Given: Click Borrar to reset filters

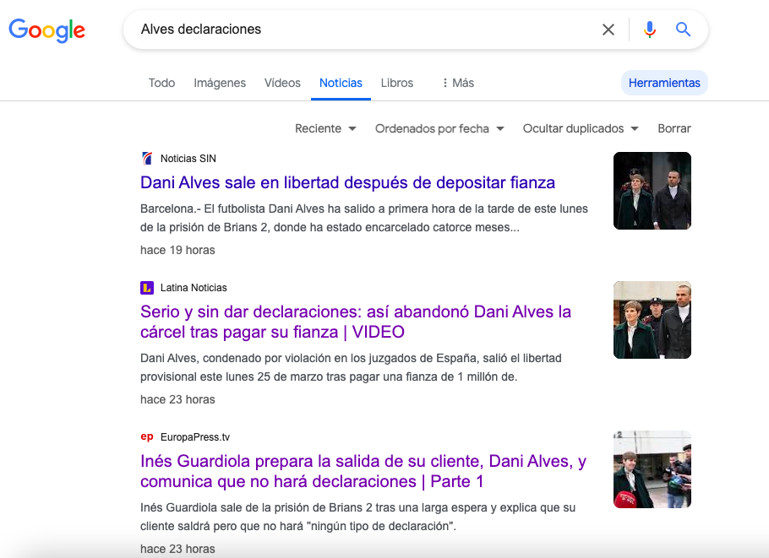Looking at the screenshot, I should click(x=674, y=128).
